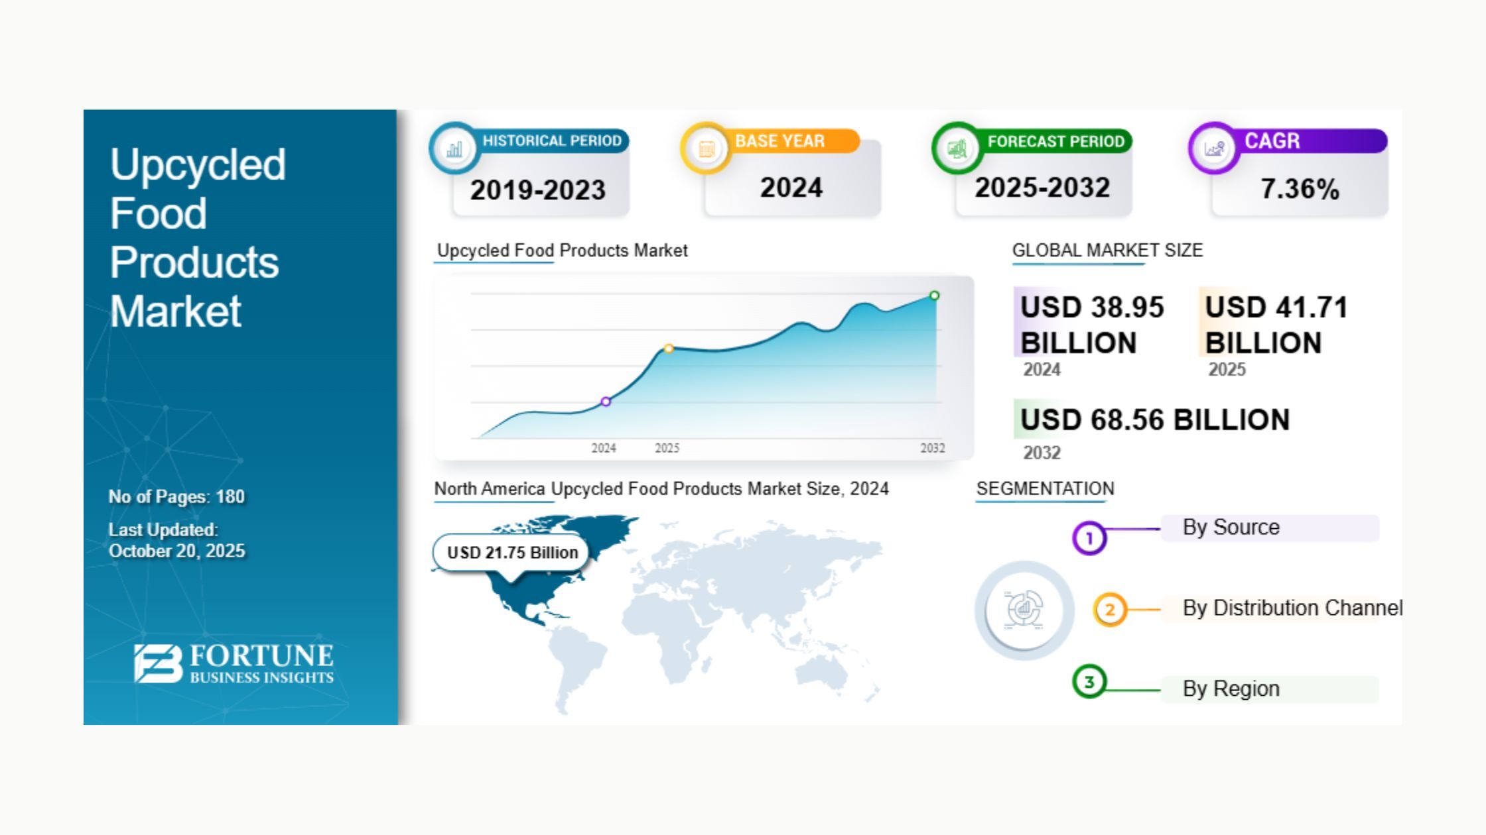Click the orange 2025 marker on chart
The image size is (1486, 835).
pyautogui.click(x=669, y=349)
